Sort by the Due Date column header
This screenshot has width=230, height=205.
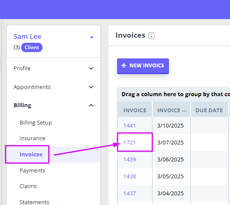click(209, 110)
